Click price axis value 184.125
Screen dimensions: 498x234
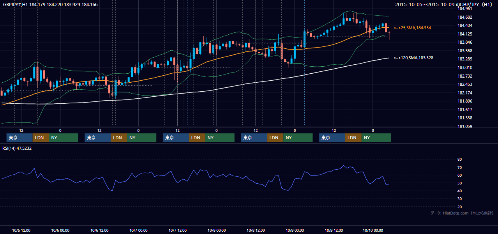465,34
